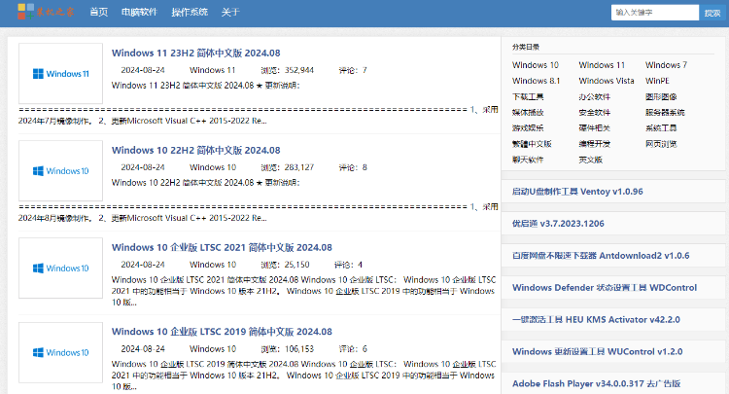
Task: Open 优启通 v3.7.2023.1206 link
Action: coord(558,224)
